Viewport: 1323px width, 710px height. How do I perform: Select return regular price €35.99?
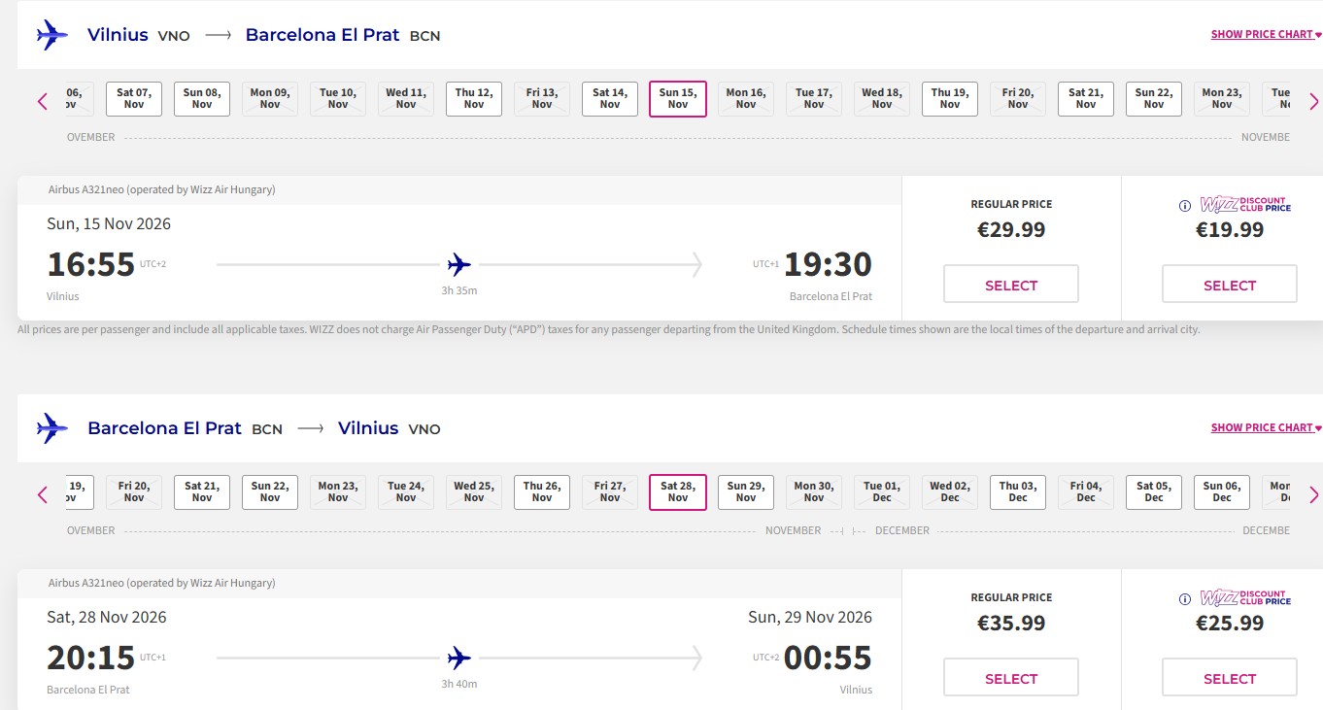(1011, 678)
